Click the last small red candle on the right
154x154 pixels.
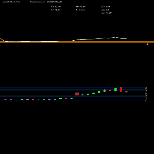click(x=127, y=92)
